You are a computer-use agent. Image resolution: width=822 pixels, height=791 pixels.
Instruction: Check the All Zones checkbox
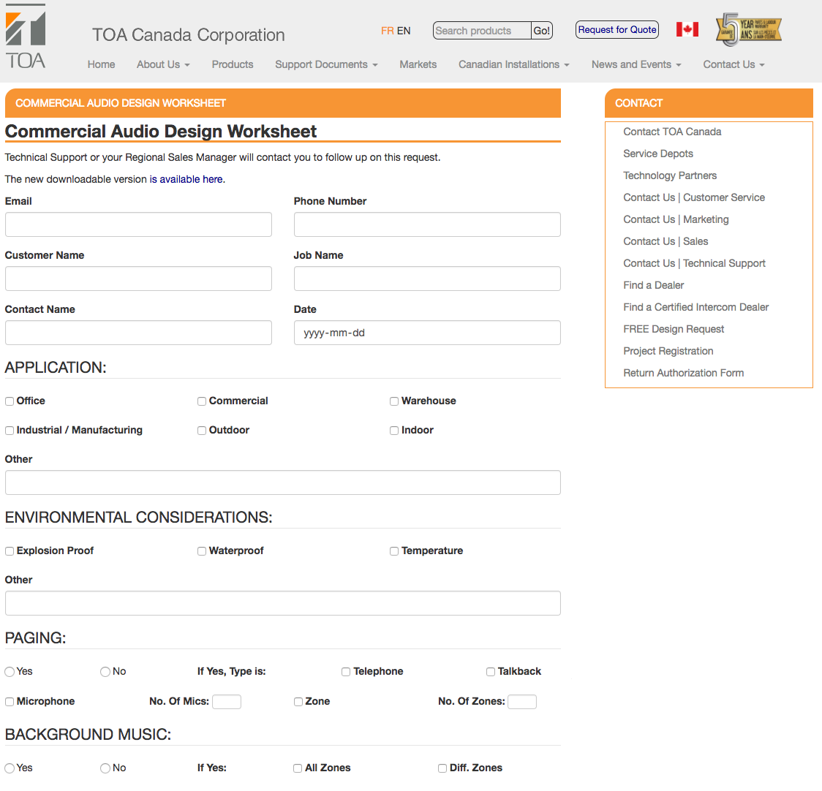(x=298, y=768)
